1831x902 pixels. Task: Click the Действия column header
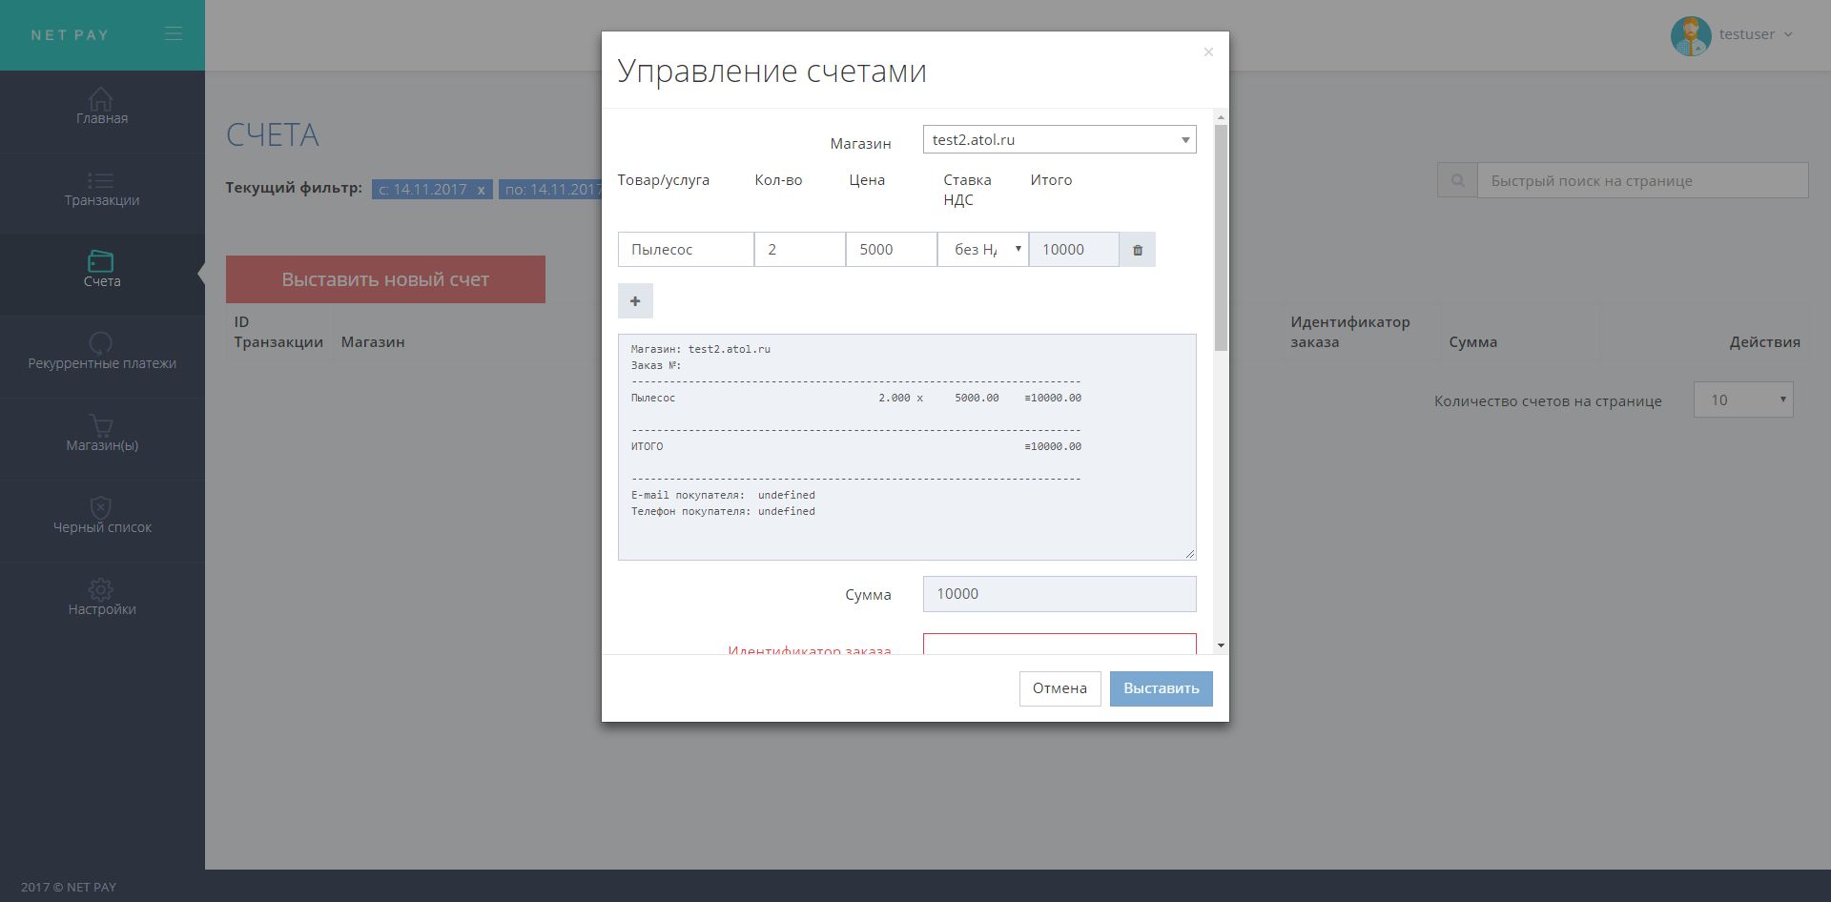click(1764, 341)
